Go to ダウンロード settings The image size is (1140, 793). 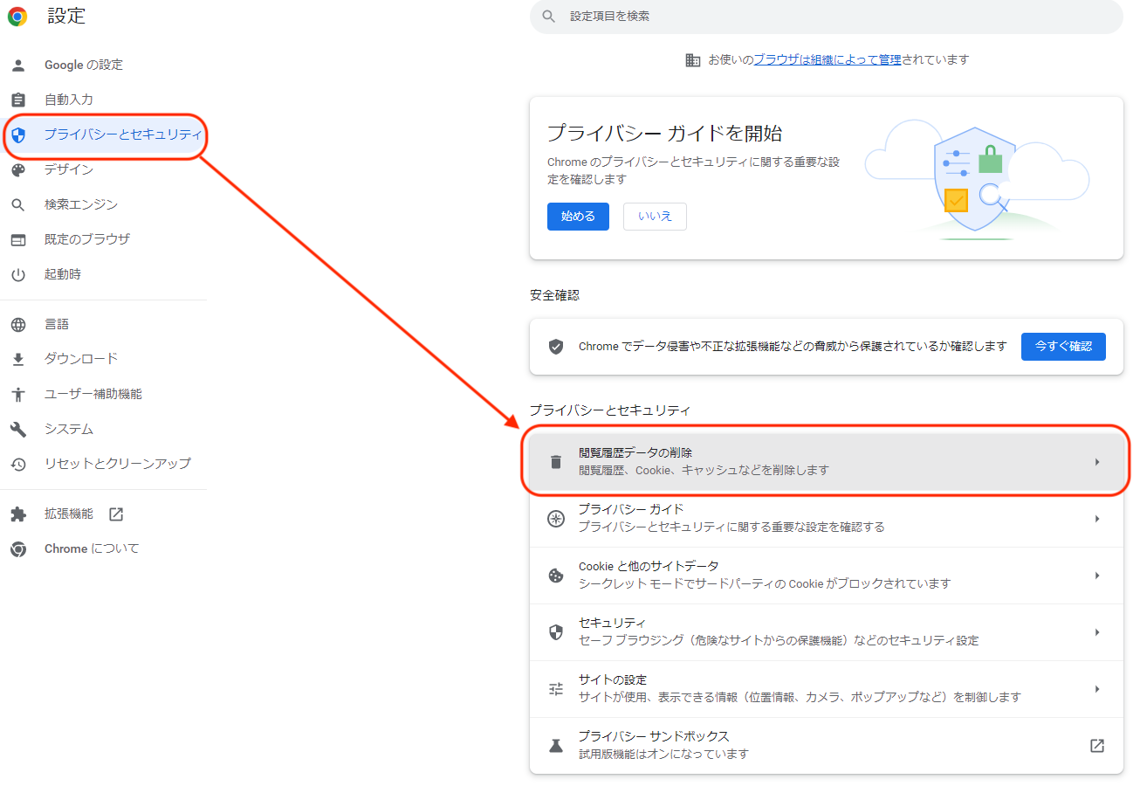click(81, 359)
